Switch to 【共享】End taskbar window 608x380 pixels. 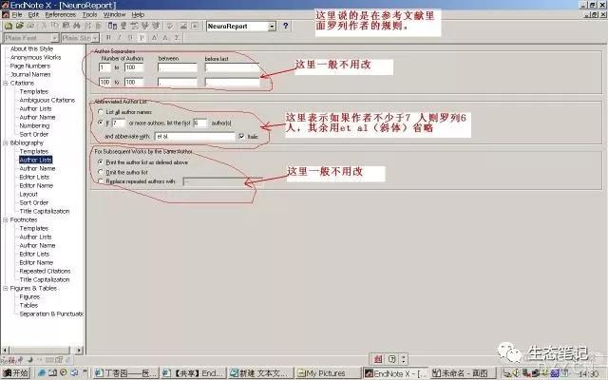(193, 373)
